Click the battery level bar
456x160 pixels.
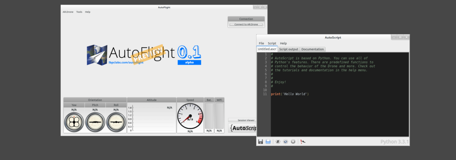[x=209, y=116]
